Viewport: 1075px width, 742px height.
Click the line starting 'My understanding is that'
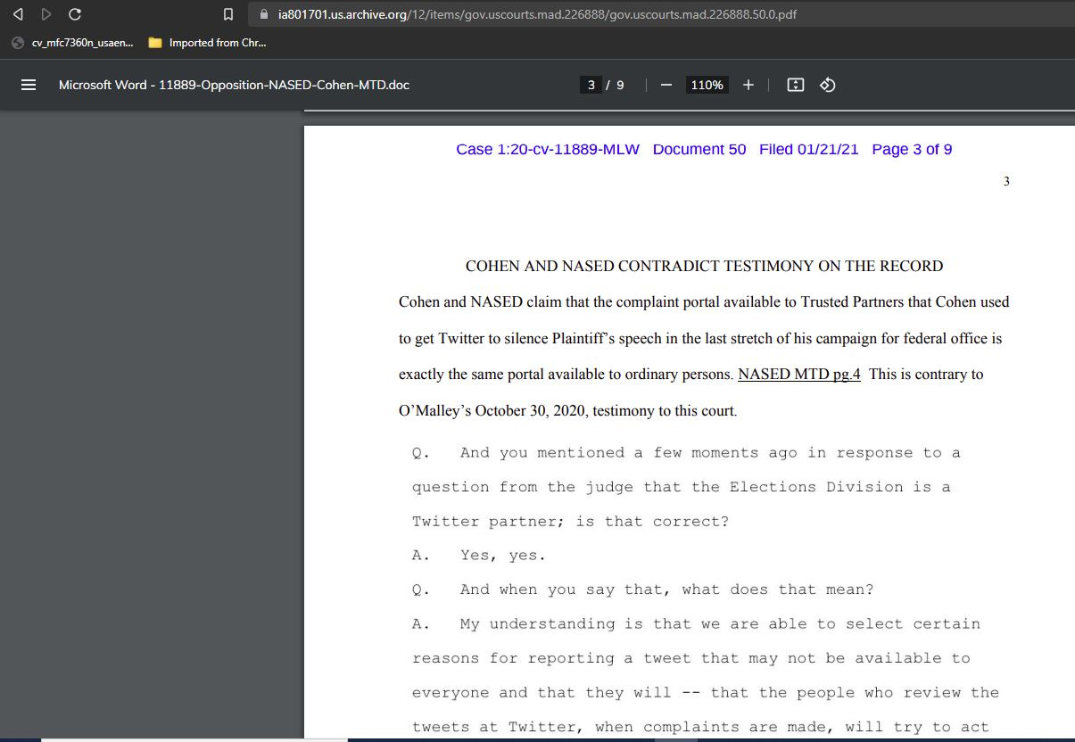720,624
